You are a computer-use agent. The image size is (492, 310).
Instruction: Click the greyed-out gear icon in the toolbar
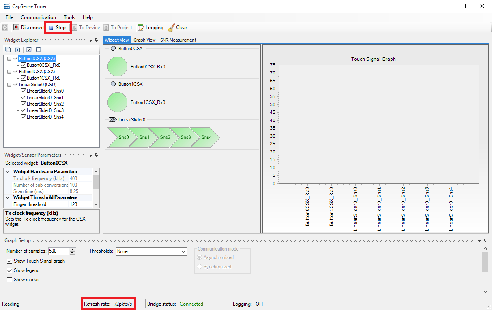[x=5, y=28]
